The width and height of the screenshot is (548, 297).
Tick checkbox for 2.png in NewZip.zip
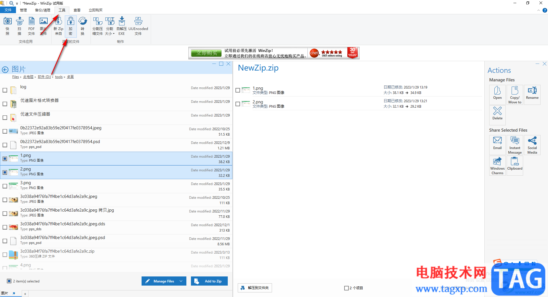pyautogui.click(x=238, y=104)
